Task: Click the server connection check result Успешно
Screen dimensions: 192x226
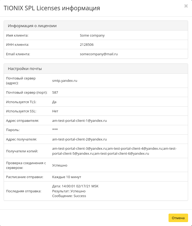Action: click(x=60, y=165)
